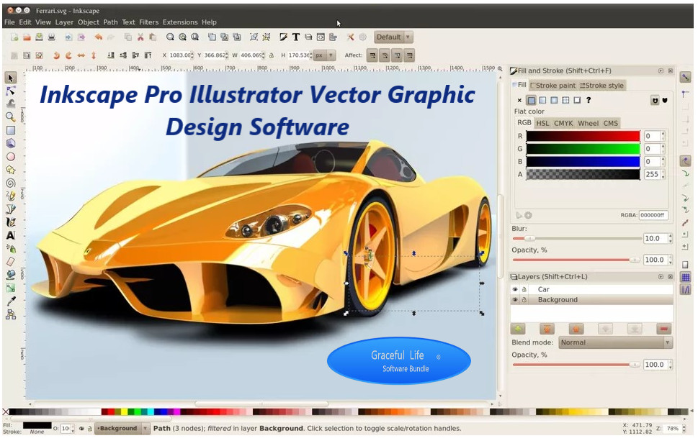Select the Star polygon tool
698x446 pixels.
coord(11,170)
